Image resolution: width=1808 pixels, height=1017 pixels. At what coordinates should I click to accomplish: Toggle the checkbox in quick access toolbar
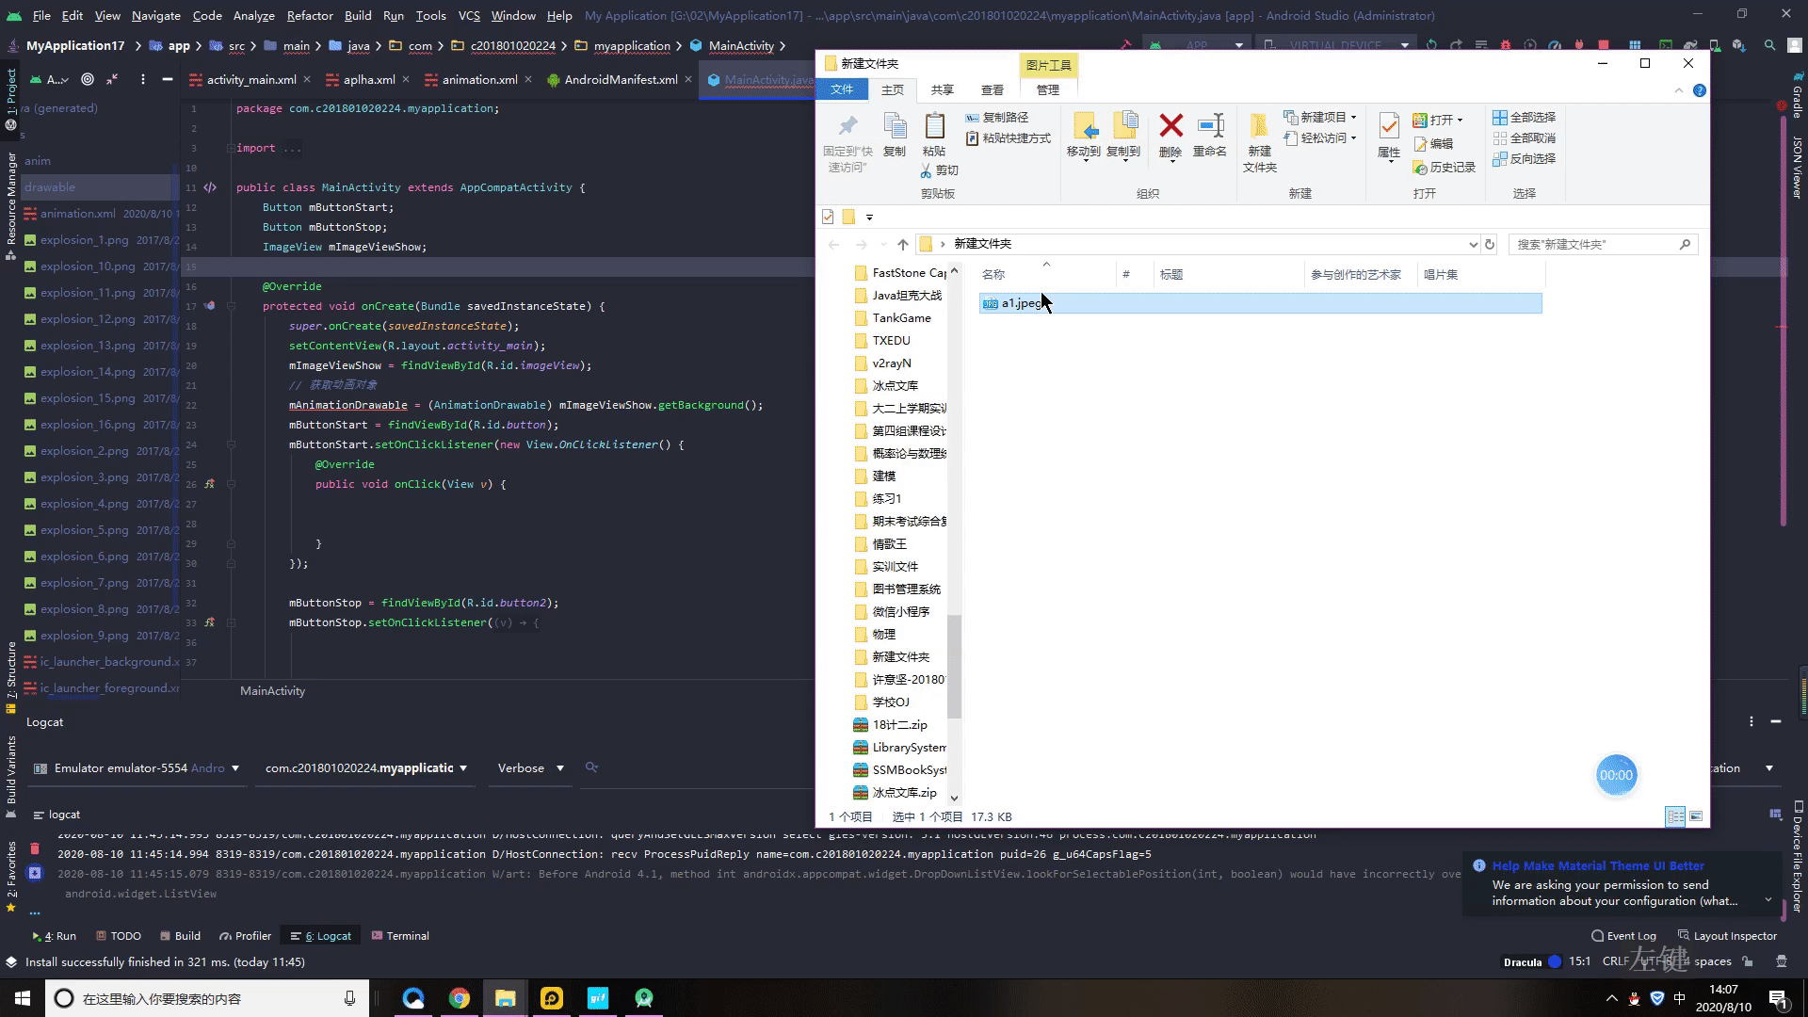pos(828,217)
